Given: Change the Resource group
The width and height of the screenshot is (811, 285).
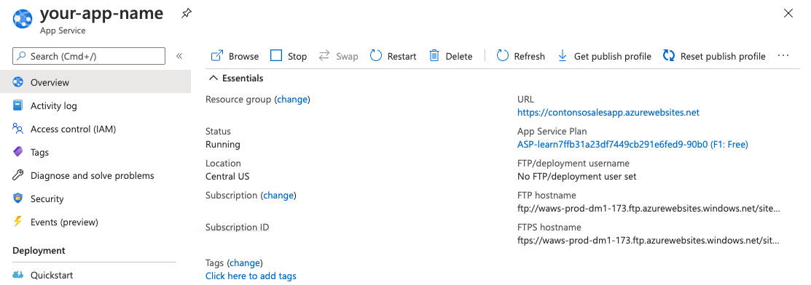Looking at the screenshot, I should [292, 99].
